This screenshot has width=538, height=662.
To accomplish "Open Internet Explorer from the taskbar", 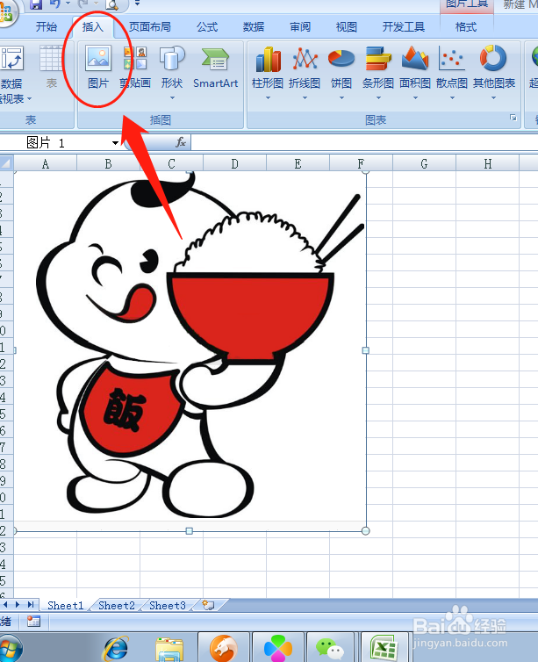I will (116, 649).
